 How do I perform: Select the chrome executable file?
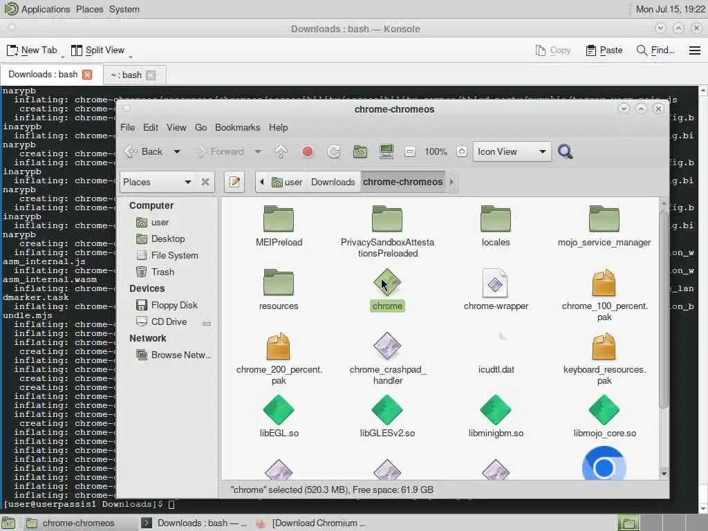387,290
